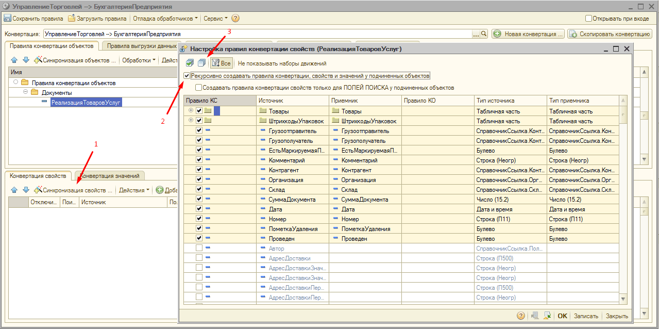The image size is (659, 329).
Task: Click Синхронизация свойств wand button
Action: coord(73,190)
